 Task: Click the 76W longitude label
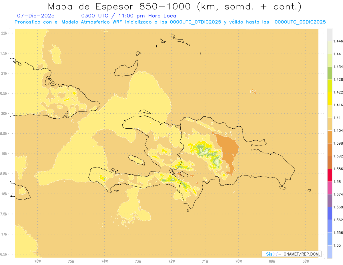pos(37,261)
